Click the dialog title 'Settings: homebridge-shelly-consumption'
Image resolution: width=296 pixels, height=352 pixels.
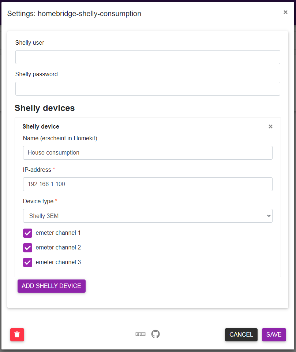[x=74, y=14]
